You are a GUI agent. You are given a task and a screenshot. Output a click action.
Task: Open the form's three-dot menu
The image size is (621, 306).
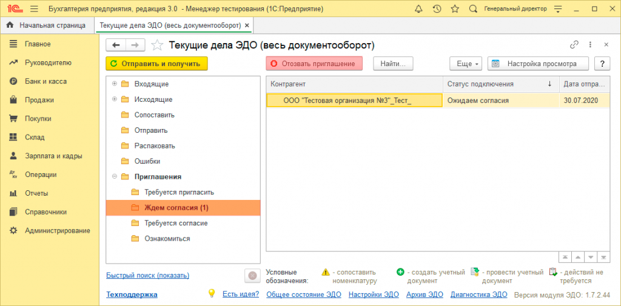click(590, 45)
